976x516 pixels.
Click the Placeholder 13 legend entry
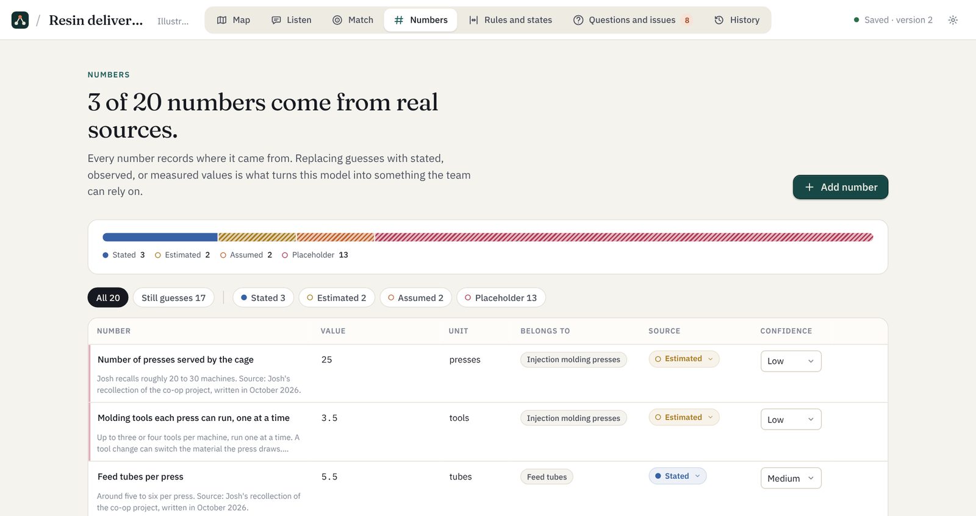[315, 255]
